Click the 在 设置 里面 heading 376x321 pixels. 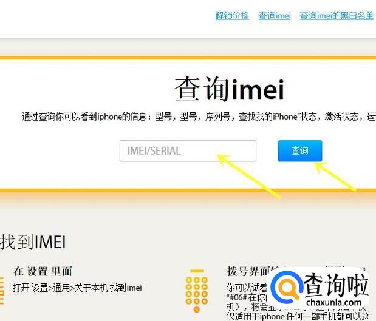click(x=43, y=271)
